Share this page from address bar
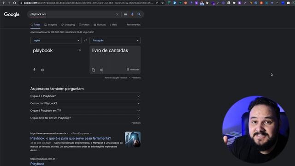The image size is (295, 166). point(157,3)
